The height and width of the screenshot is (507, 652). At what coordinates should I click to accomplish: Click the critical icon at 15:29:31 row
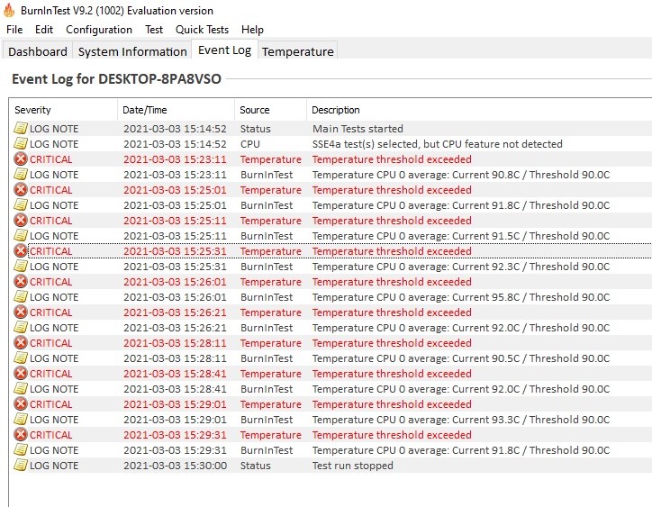(21, 435)
